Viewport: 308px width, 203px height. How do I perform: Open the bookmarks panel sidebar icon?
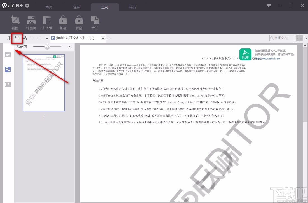[8, 85]
